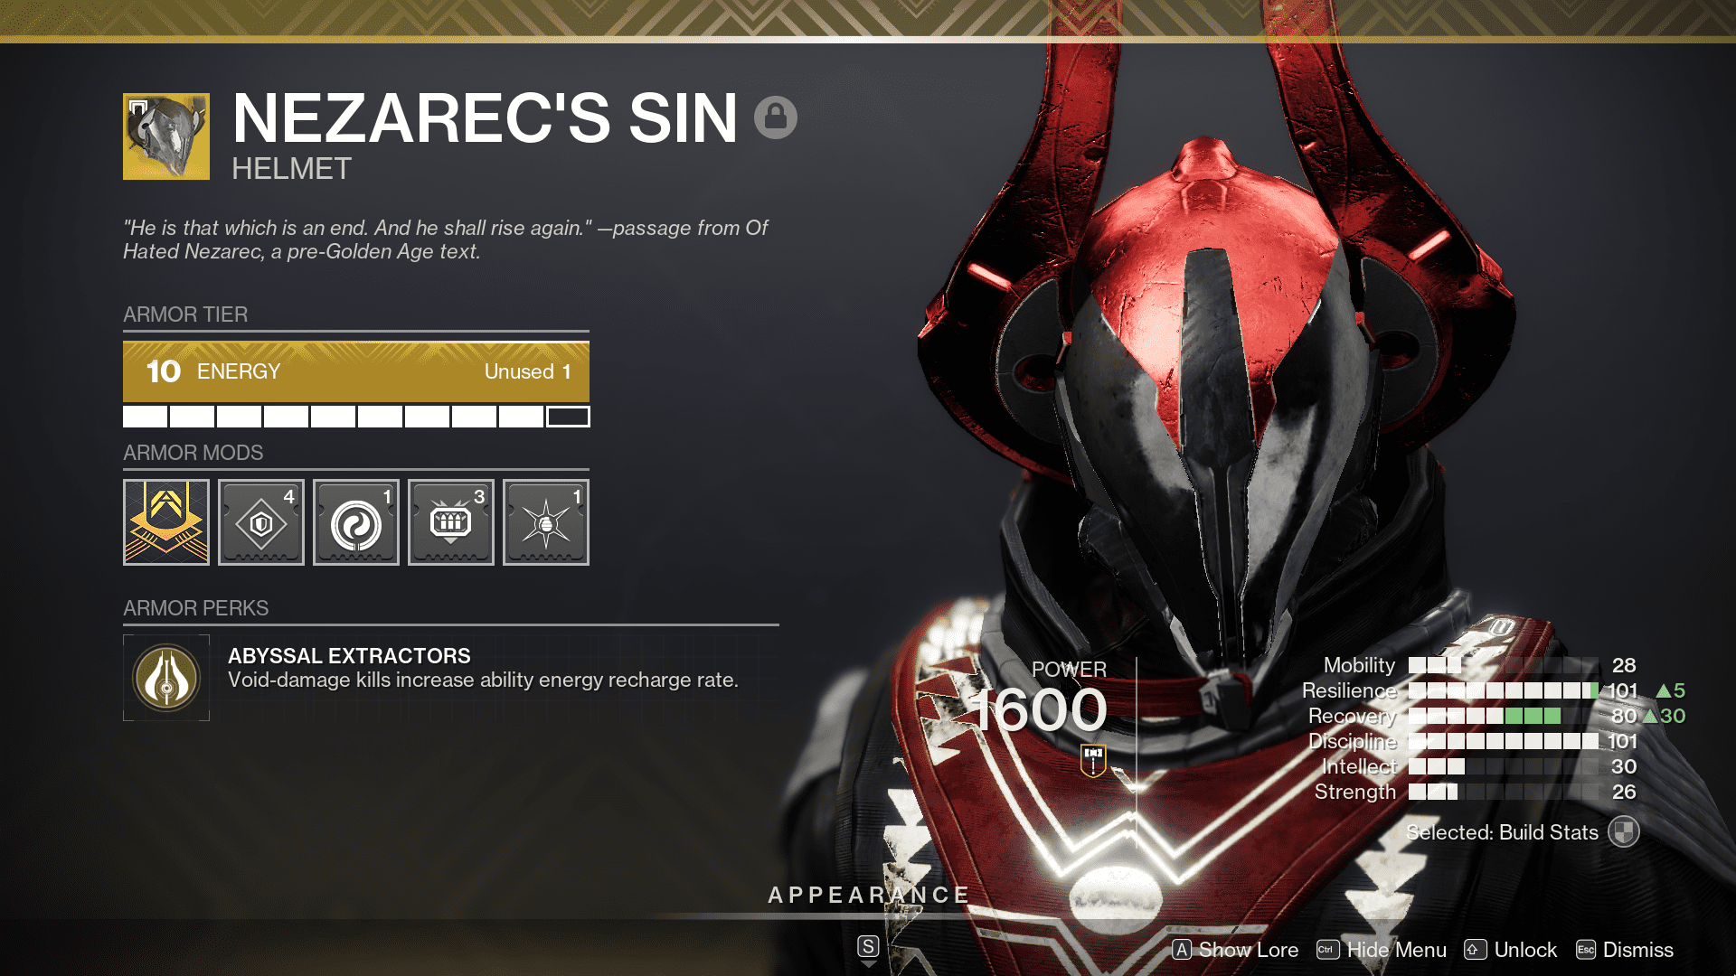The width and height of the screenshot is (1736, 976).
Task: Click the fourth armor mod icon with cost 3
Action: (450, 522)
